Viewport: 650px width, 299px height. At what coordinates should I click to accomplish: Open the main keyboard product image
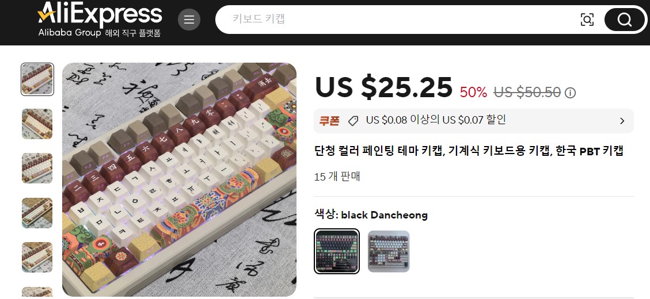coord(179,180)
